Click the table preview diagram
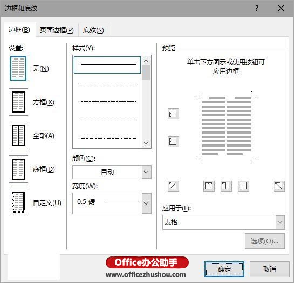The height and width of the screenshot is (283, 294). 227,128
